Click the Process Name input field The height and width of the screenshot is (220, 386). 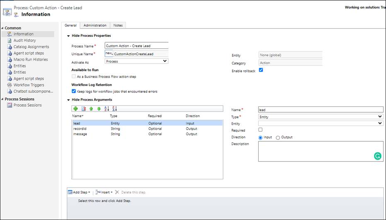(x=136, y=46)
